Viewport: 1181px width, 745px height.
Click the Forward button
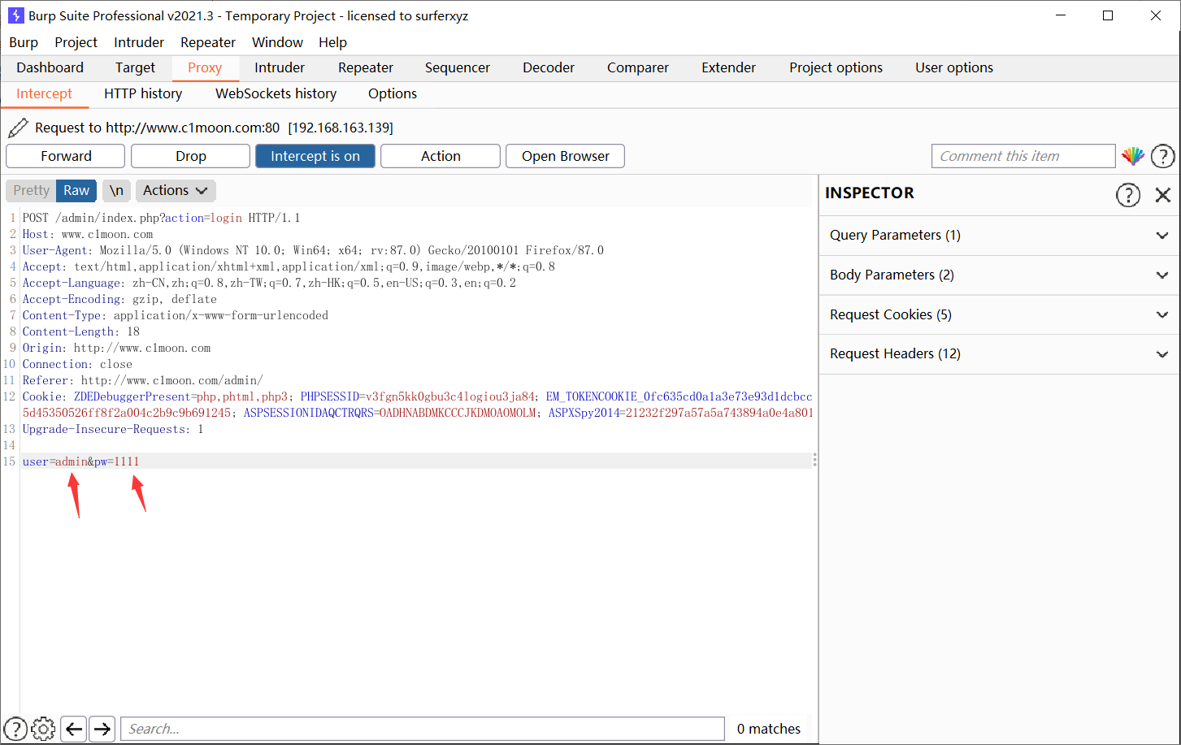click(66, 156)
